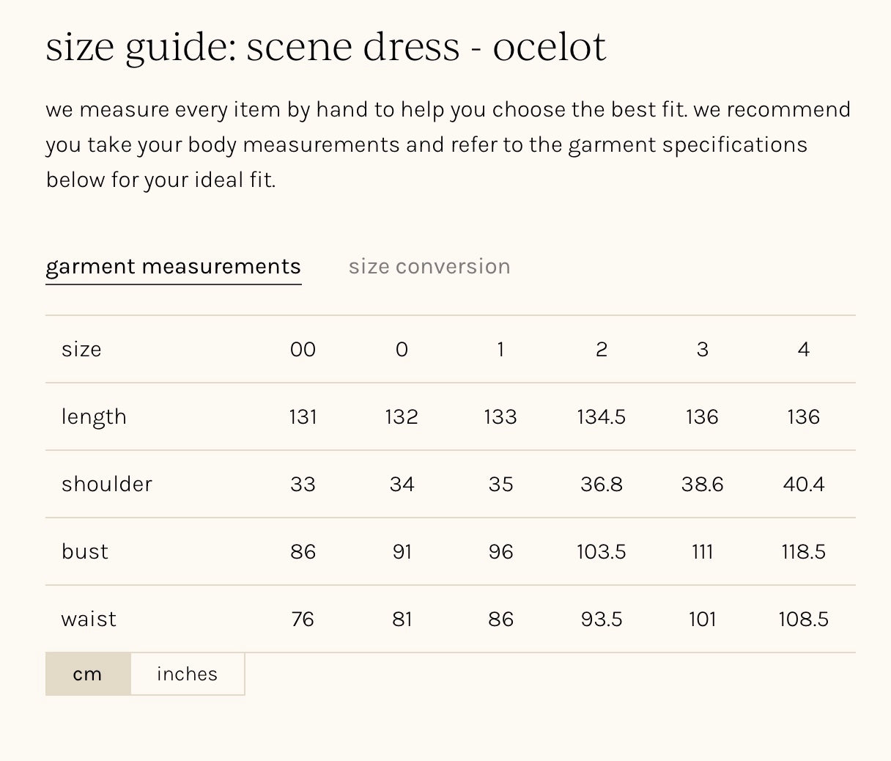Click the size guide heading text
Screen dimensions: 891x761
pyautogui.click(x=325, y=47)
